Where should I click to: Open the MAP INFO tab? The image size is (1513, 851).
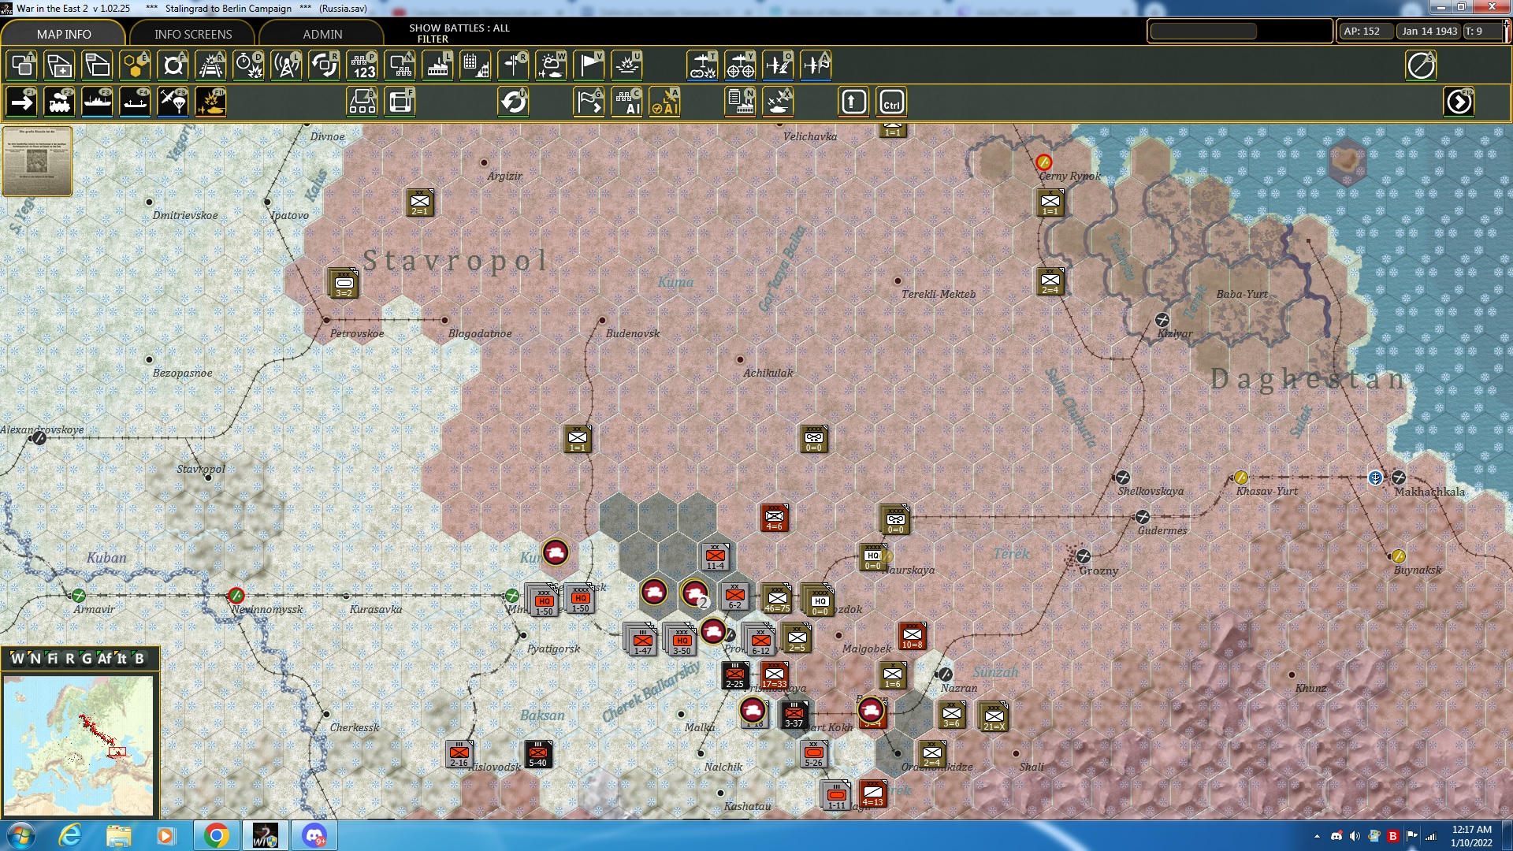coord(64,34)
